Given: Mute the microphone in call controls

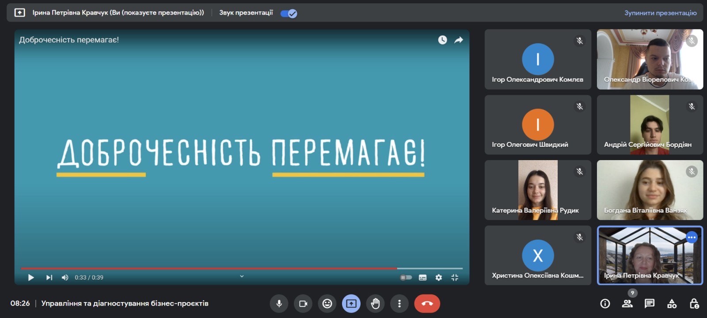Looking at the screenshot, I should [x=279, y=303].
